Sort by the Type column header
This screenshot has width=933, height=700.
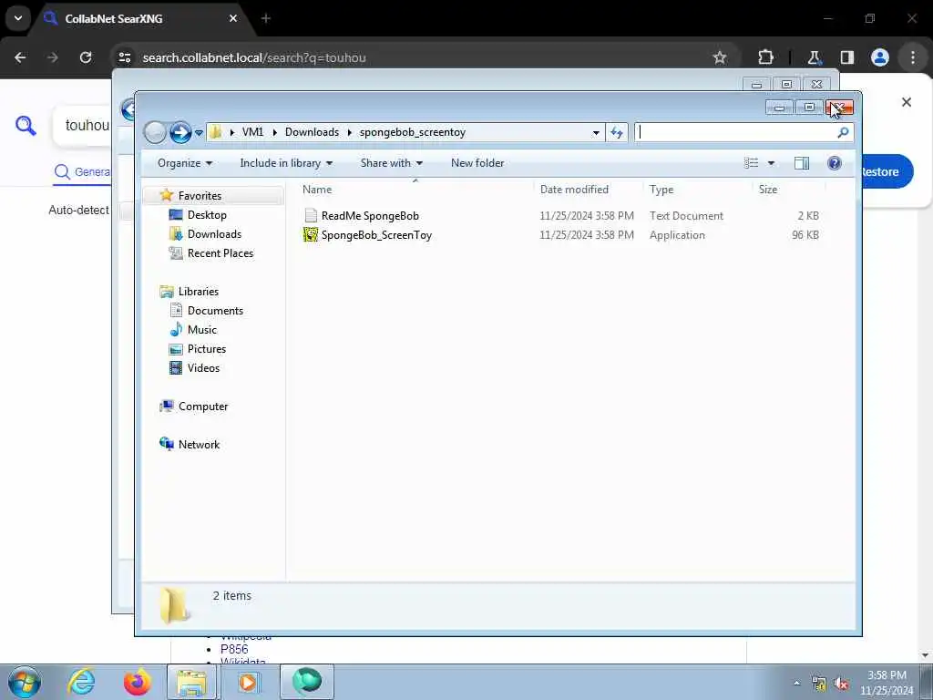coord(661,190)
